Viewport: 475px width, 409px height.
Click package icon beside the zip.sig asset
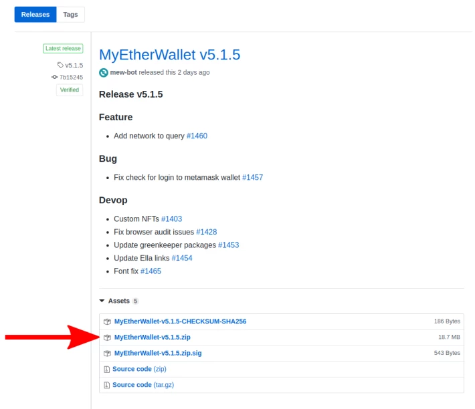click(x=107, y=354)
